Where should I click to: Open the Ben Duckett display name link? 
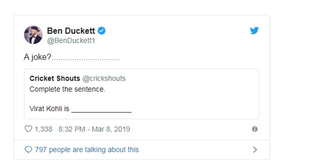[x=71, y=31]
